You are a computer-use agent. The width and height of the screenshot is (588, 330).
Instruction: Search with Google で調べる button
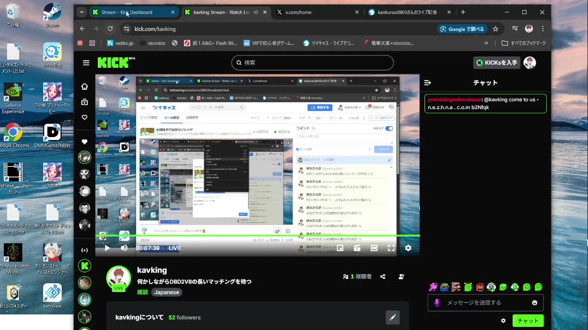tap(462, 29)
